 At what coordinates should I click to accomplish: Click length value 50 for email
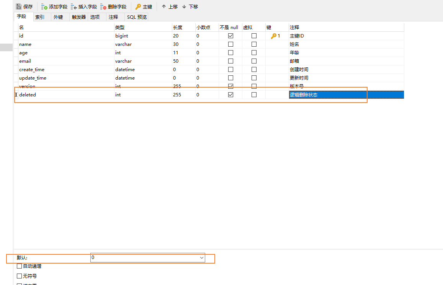[184, 61]
